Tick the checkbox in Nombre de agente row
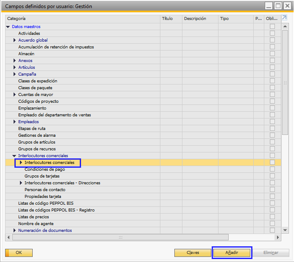The height and width of the screenshot is (262, 294). [272, 223]
